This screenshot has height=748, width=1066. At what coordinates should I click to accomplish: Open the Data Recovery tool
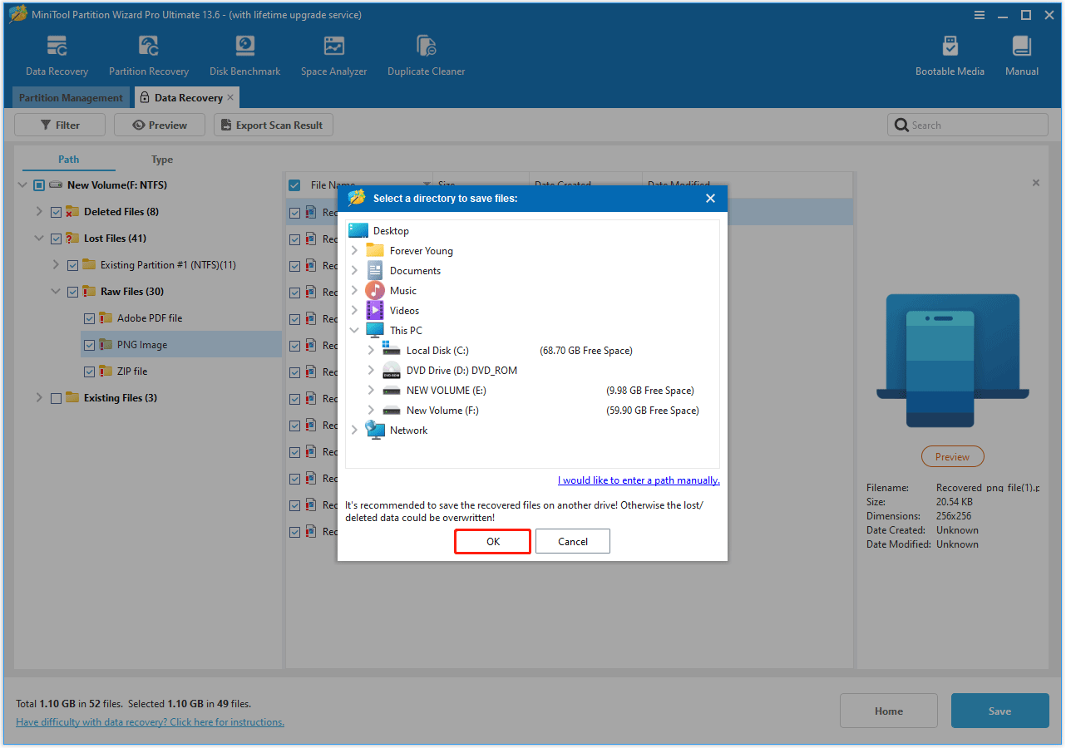[57, 54]
